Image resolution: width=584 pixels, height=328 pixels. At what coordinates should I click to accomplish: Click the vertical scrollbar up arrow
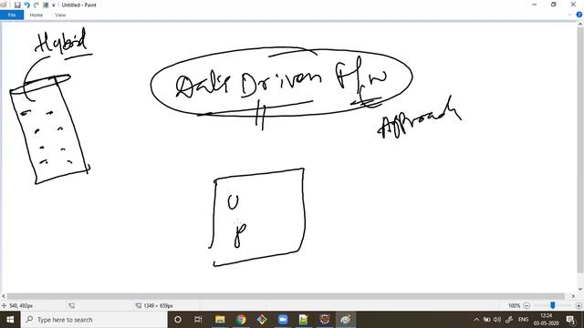(580, 25)
